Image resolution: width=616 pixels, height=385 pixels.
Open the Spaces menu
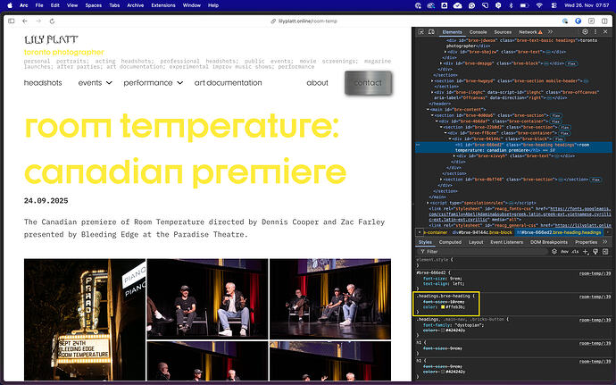[x=93, y=5]
